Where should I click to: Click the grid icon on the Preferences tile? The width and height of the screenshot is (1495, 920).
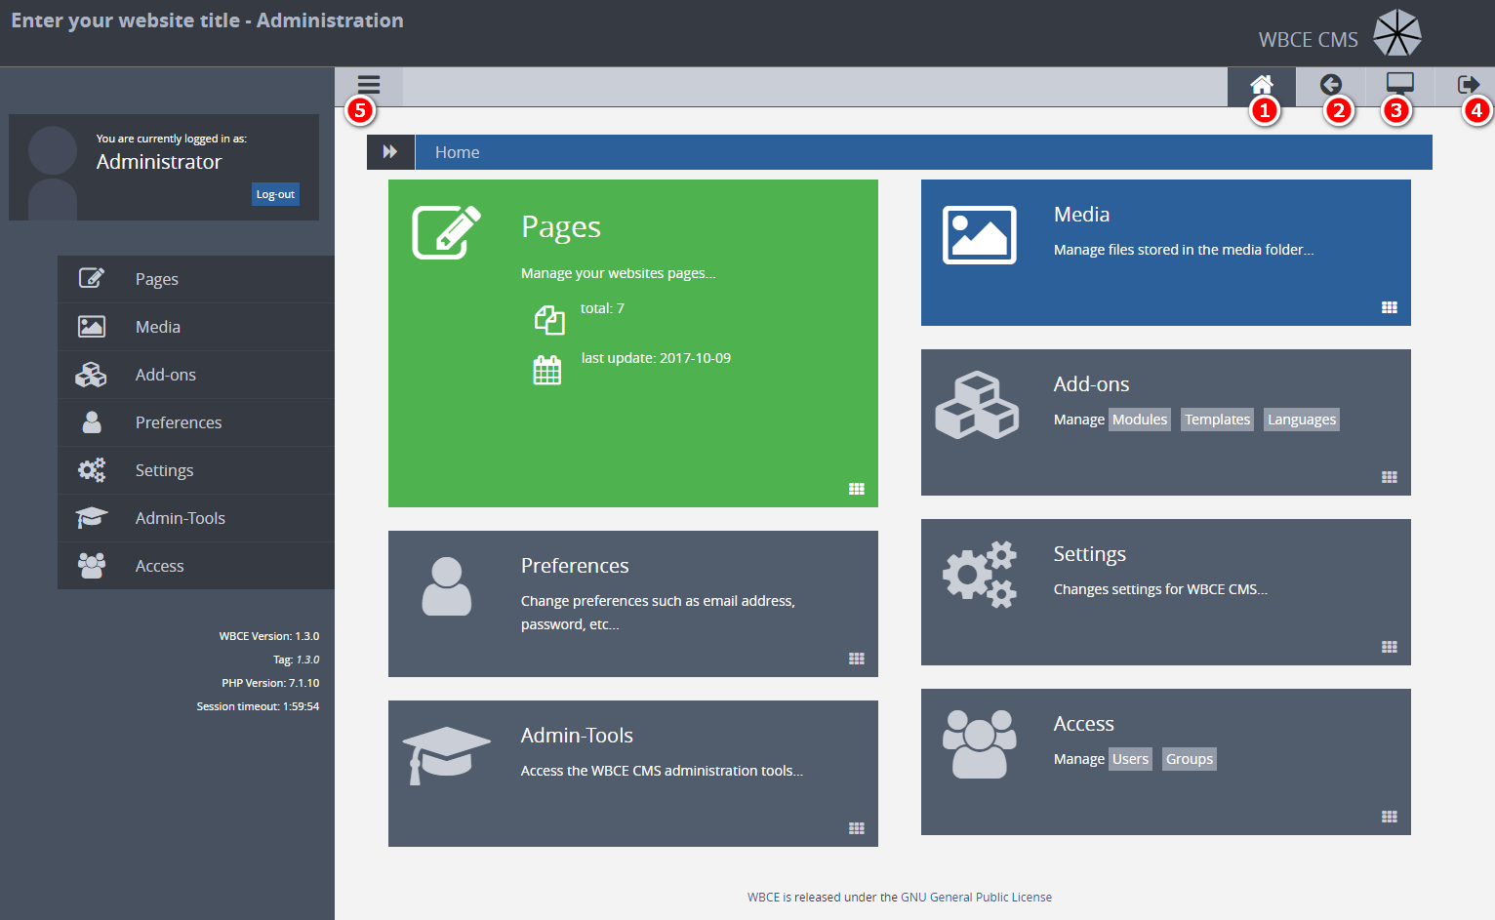(x=857, y=659)
